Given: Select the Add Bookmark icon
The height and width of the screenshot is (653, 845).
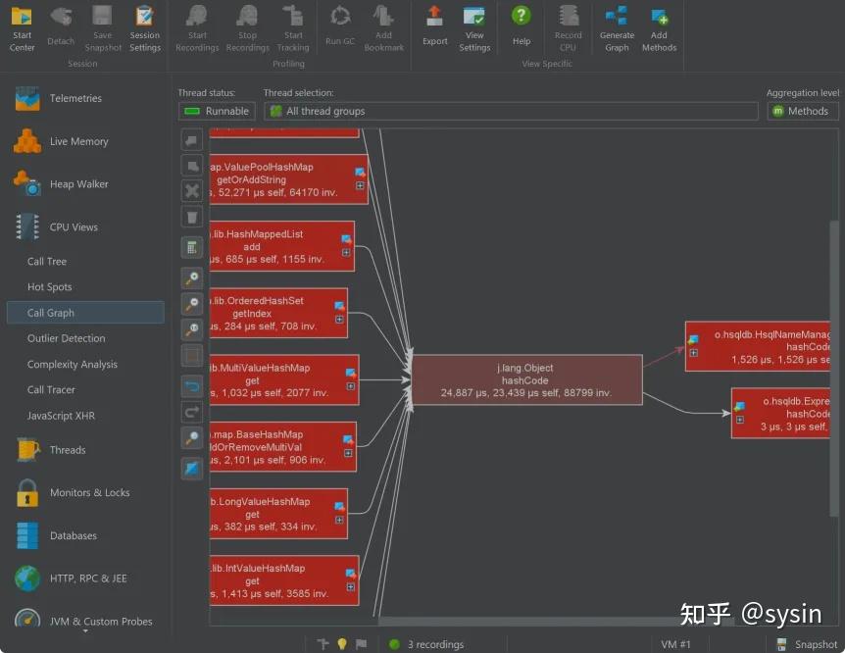Looking at the screenshot, I should [383, 24].
